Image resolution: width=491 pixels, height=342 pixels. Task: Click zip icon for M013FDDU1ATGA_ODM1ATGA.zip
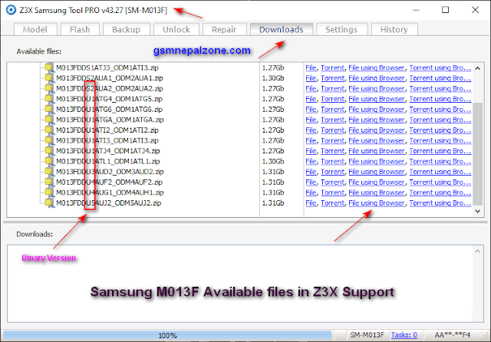tap(49, 119)
